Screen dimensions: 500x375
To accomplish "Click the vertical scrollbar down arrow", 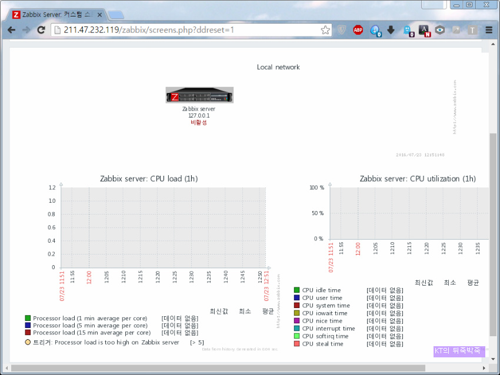I will 493,359.
